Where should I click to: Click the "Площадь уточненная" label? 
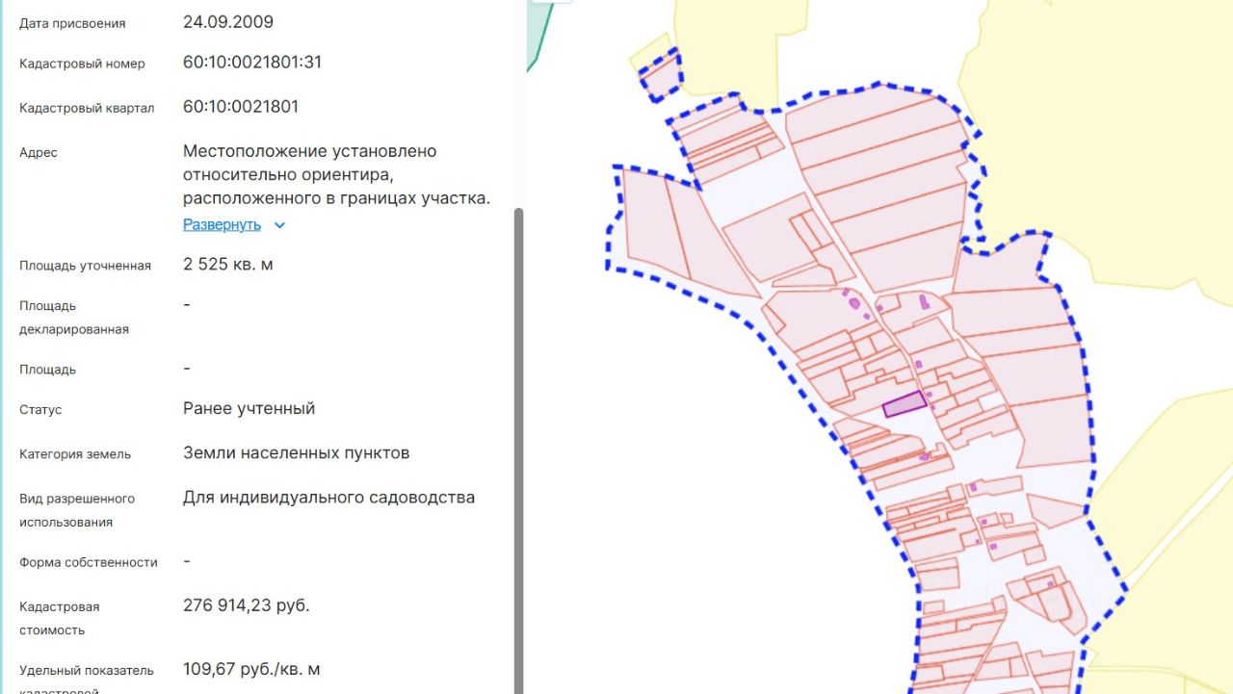click(86, 266)
